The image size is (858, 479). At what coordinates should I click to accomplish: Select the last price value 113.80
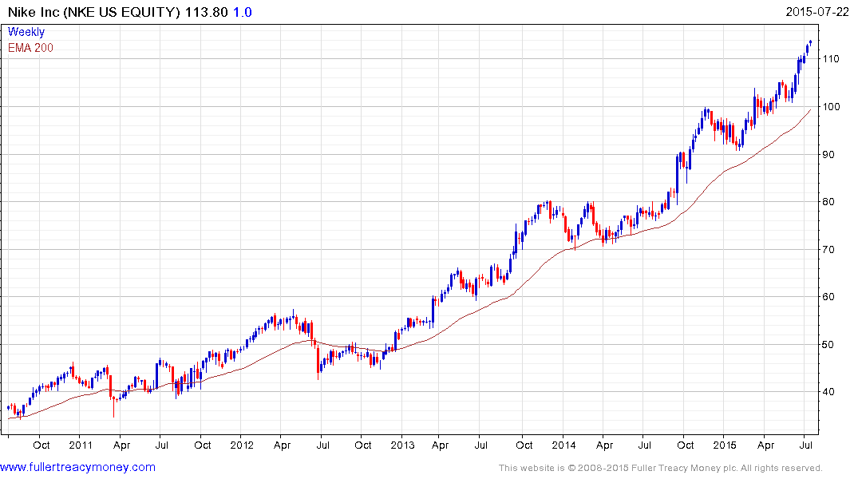click(x=206, y=12)
